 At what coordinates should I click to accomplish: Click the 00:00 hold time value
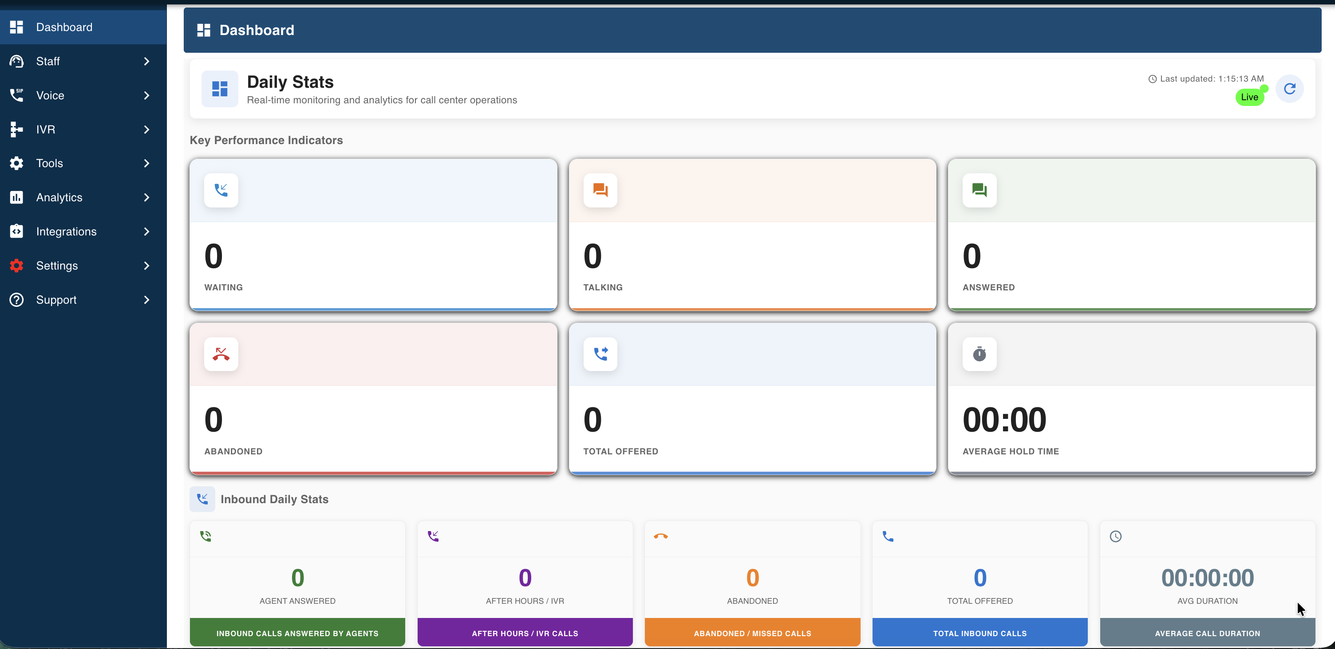[x=1004, y=419]
